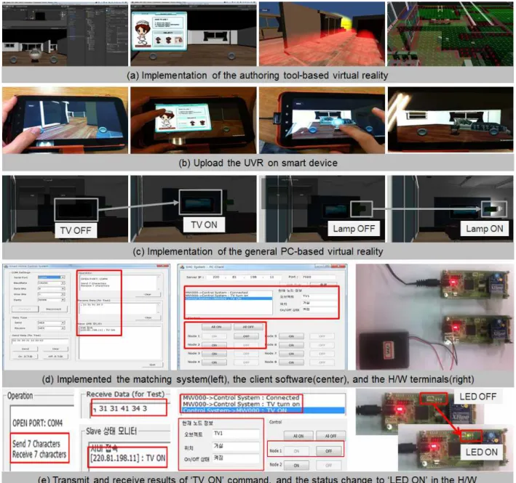Select 'MW000->Control System : Connected' row in panel (e)
This screenshot has width=516, height=483.
click(x=241, y=397)
